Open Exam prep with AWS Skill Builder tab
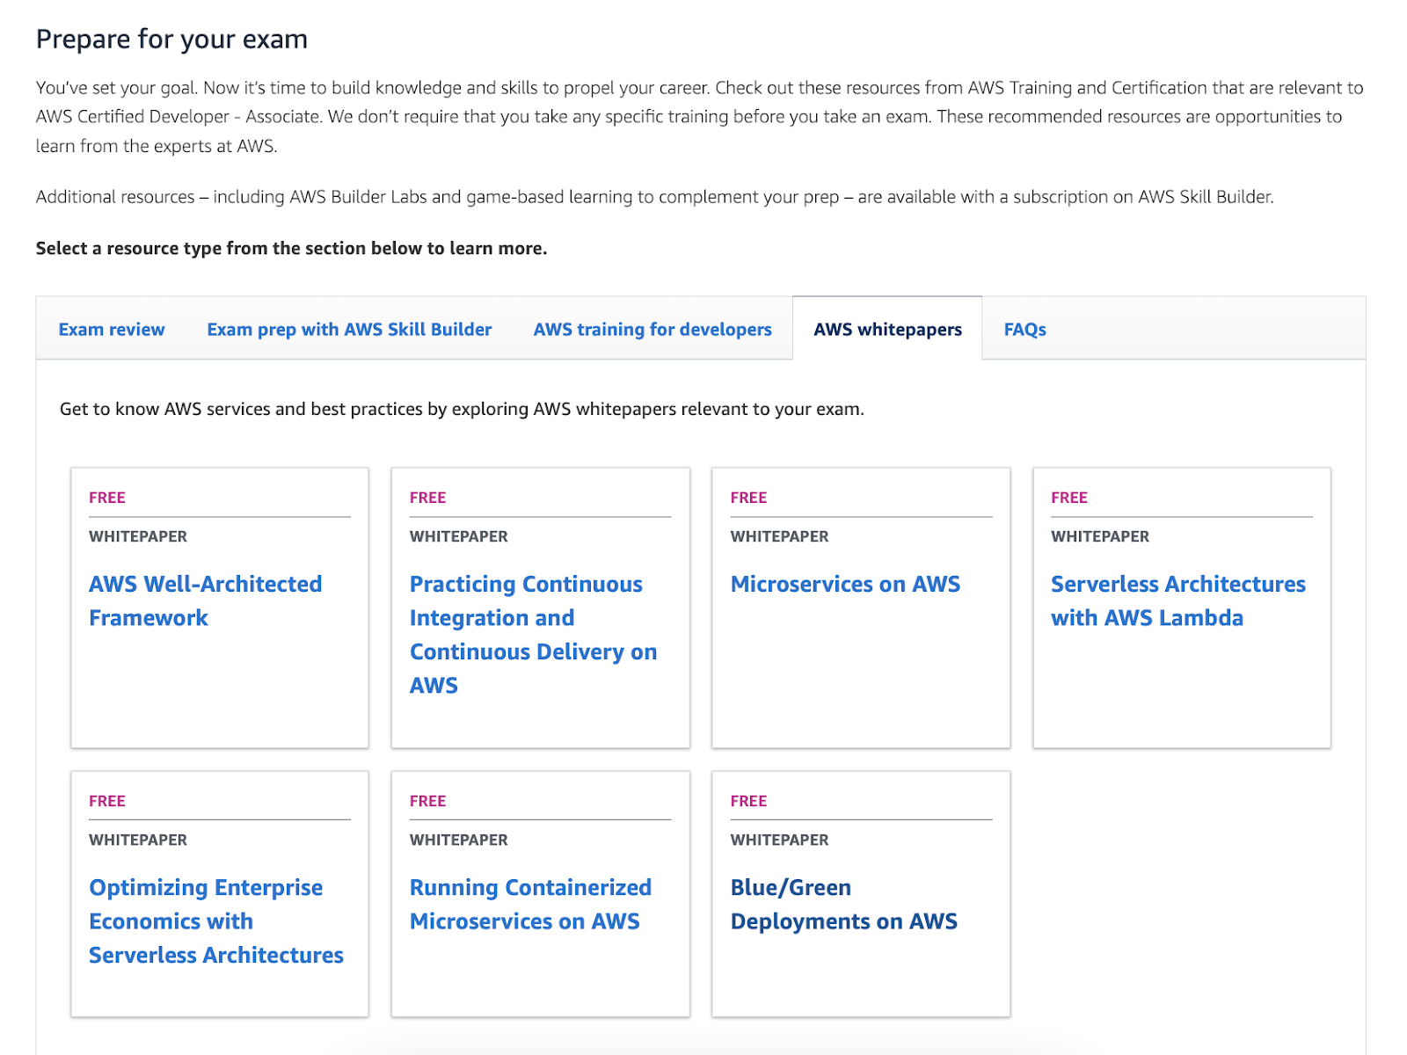The height and width of the screenshot is (1055, 1407). click(349, 330)
